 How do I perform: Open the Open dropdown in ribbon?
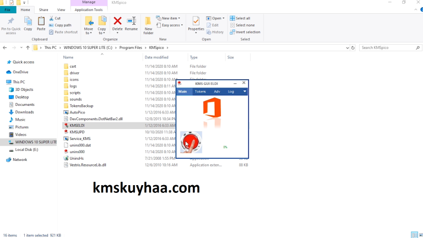[215, 18]
